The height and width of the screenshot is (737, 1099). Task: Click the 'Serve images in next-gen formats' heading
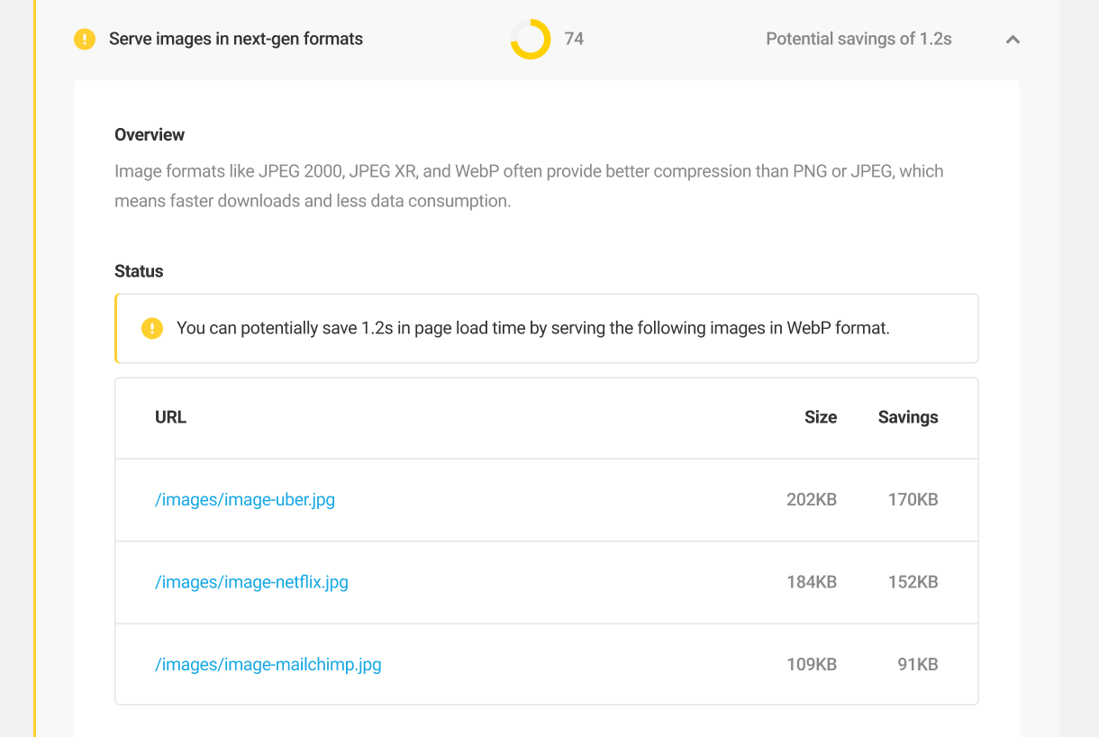(x=235, y=39)
